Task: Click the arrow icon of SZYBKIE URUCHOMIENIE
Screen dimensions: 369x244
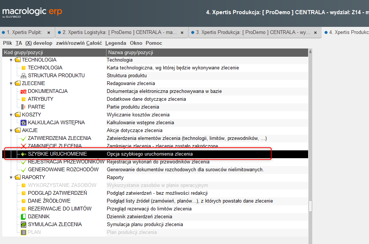Action: [24, 154]
